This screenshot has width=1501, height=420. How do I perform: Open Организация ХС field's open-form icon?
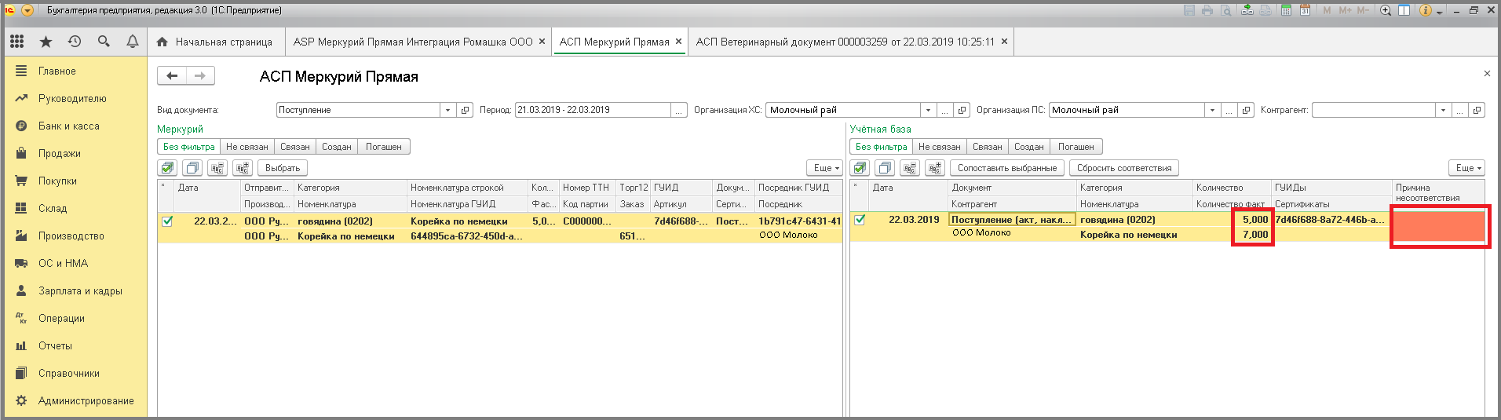click(962, 110)
